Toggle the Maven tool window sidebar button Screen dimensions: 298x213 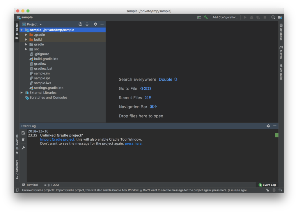(x=281, y=52)
